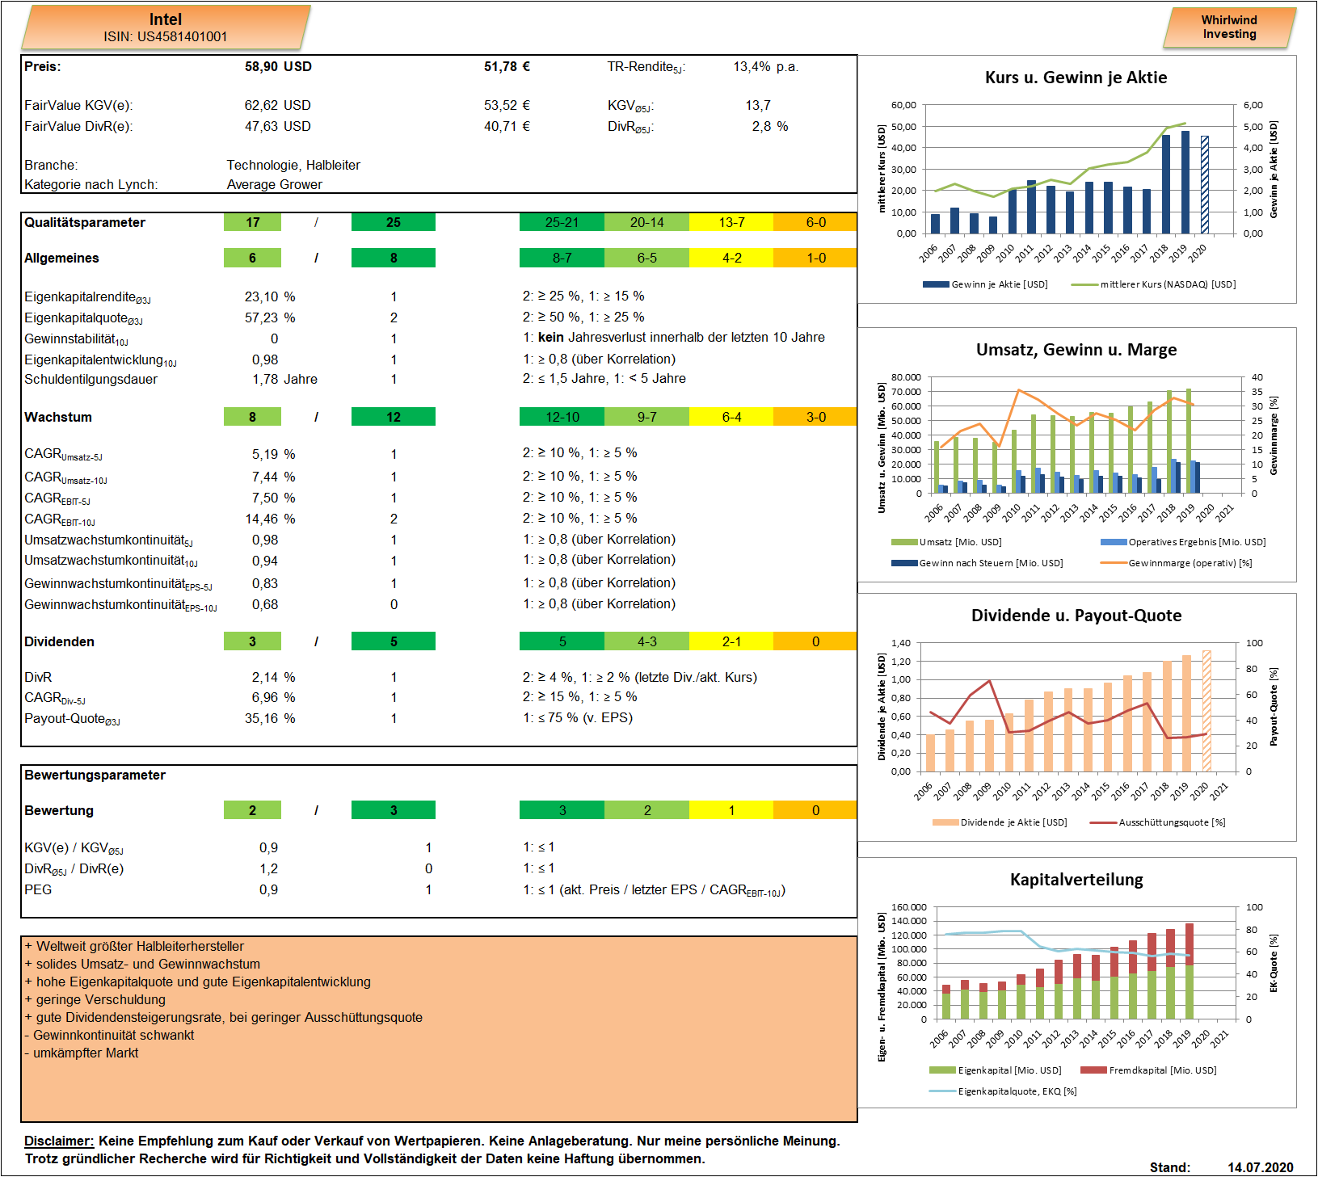The height and width of the screenshot is (1177, 1318).
Task: Click the Gewinn je Aktie legend entry
Action: (x=985, y=284)
